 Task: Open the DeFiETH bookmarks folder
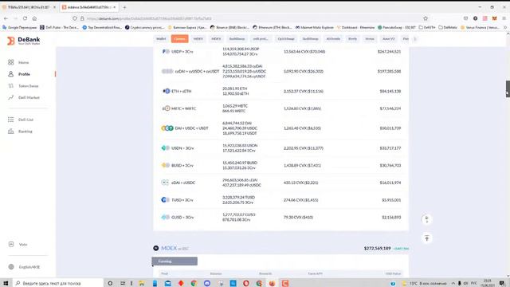[x=427, y=28]
